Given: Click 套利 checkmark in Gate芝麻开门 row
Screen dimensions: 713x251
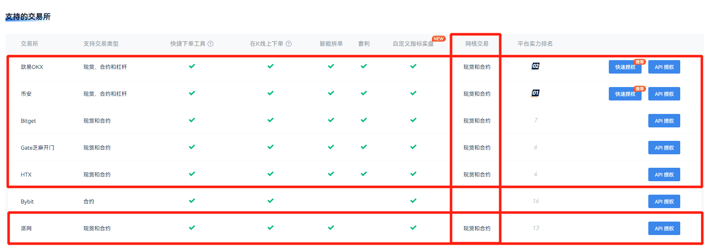Looking at the screenshot, I should point(364,147).
